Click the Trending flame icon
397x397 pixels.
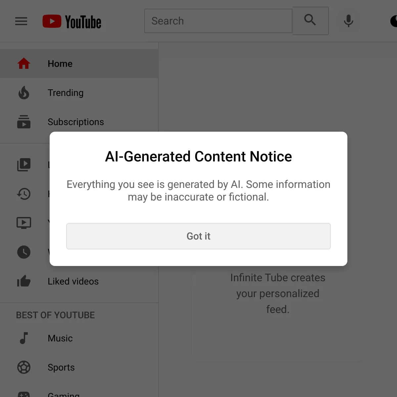tap(24, 93)
